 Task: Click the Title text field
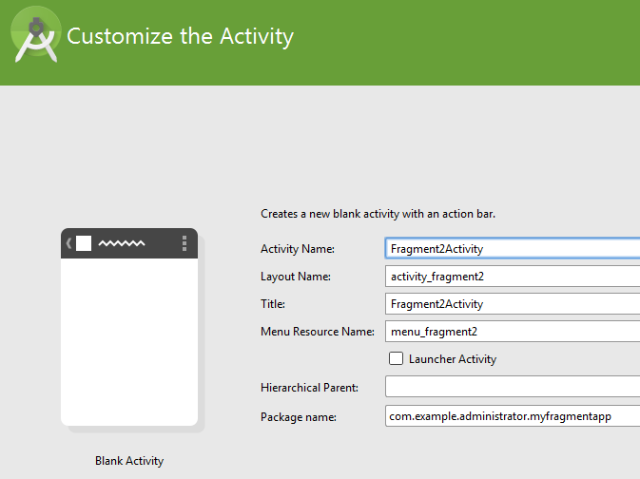(512, 304)
